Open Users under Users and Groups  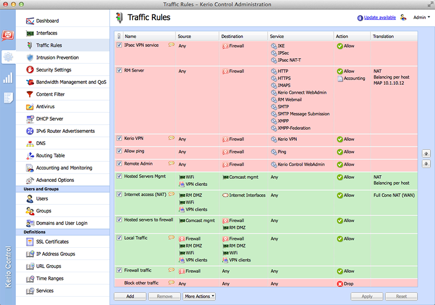tap(63, 199)
